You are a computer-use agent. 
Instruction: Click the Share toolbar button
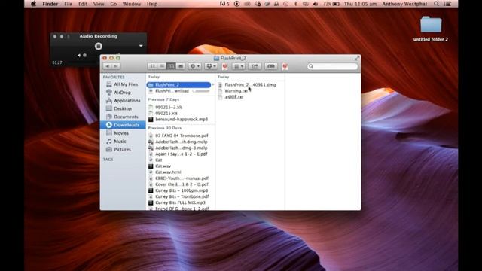pyautogui.click(x=255, y=66)
